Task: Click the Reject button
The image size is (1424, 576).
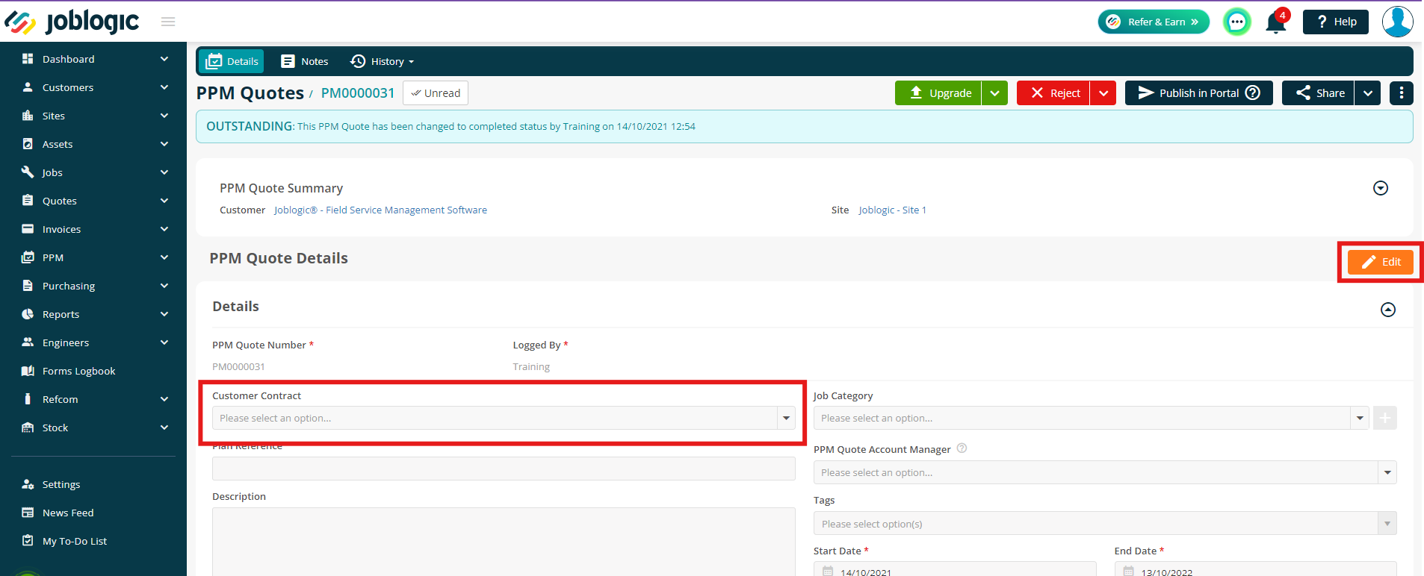Action: point(1053,93)
